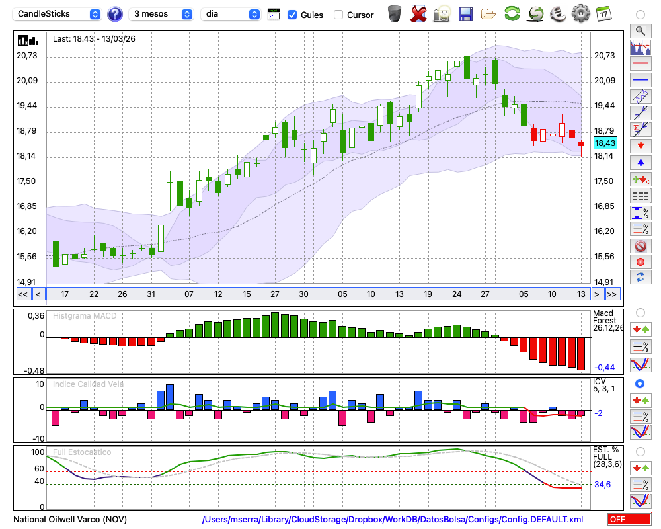Open the 3 mesos period dropdown
Screen dimensions: 661x529
pyautogui.click(x=161, y=14)
